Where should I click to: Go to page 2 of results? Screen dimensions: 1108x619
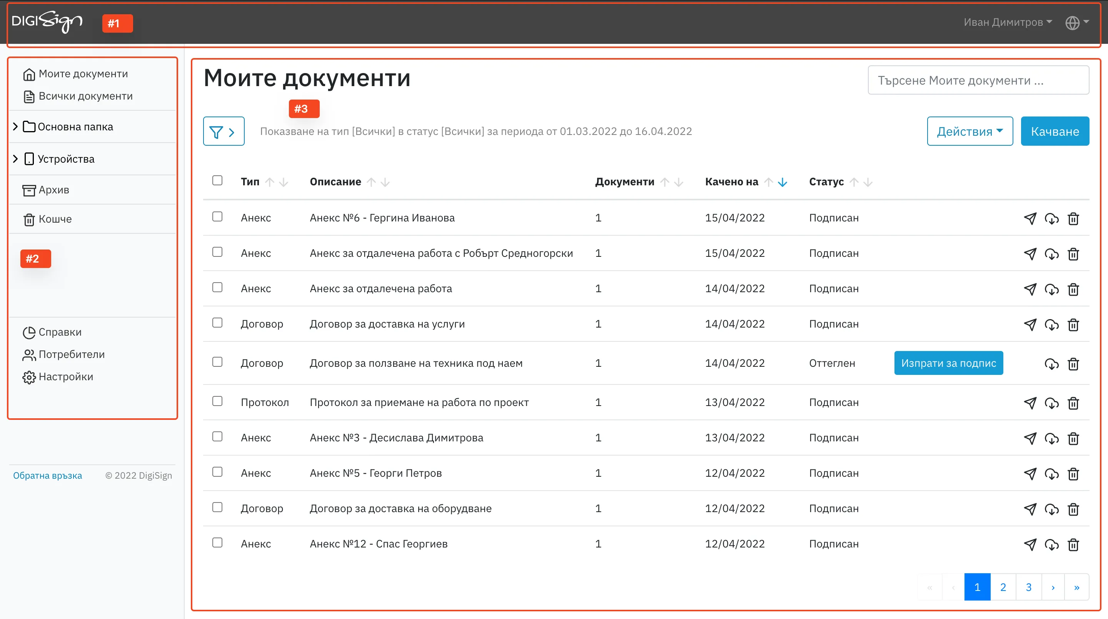pyautogui.click(x=1003, y=587)
